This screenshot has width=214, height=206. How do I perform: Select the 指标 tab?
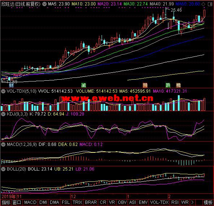click(x=6, y=202)
